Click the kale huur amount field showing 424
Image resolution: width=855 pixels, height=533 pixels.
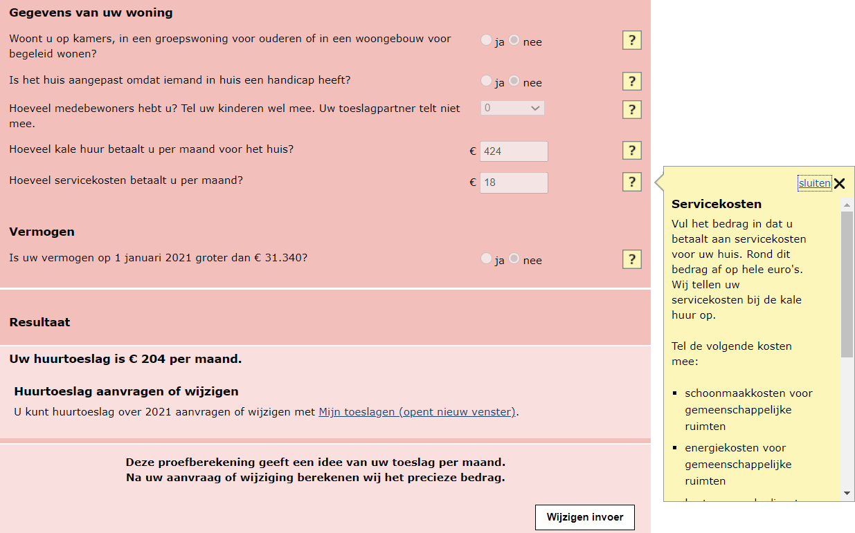pyautogui.click(x=514, y=151)
